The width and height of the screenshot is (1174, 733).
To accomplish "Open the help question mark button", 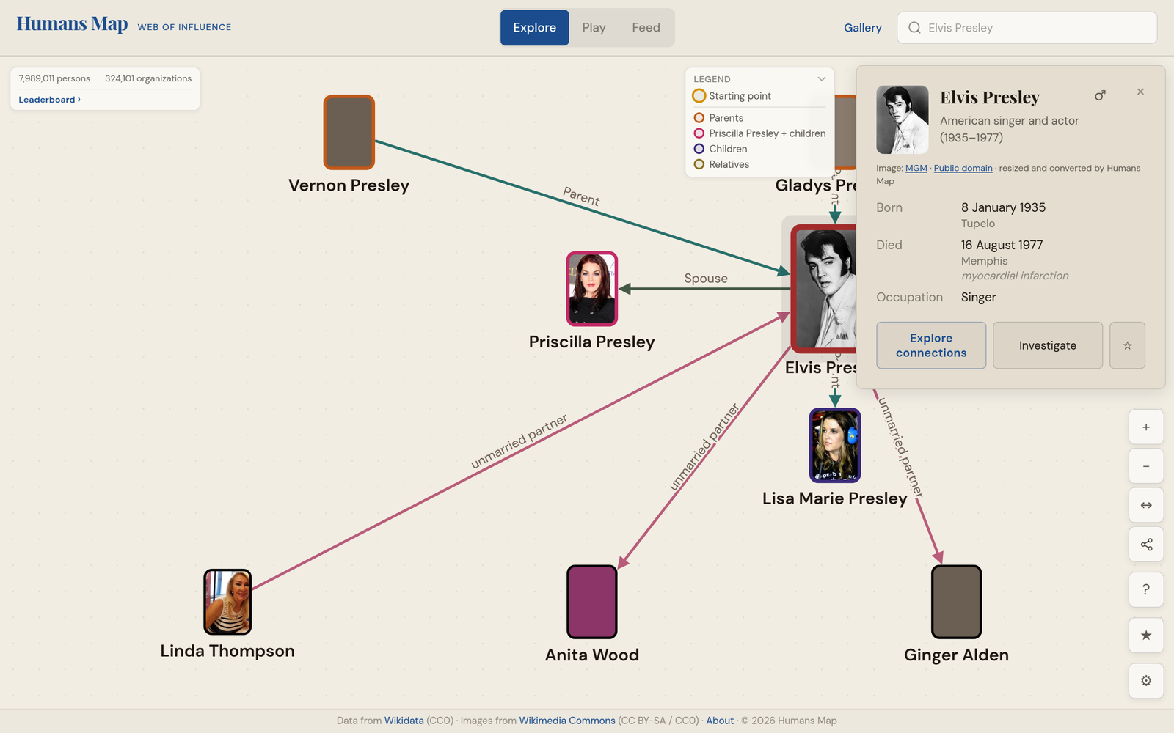I will [1146, 589].
